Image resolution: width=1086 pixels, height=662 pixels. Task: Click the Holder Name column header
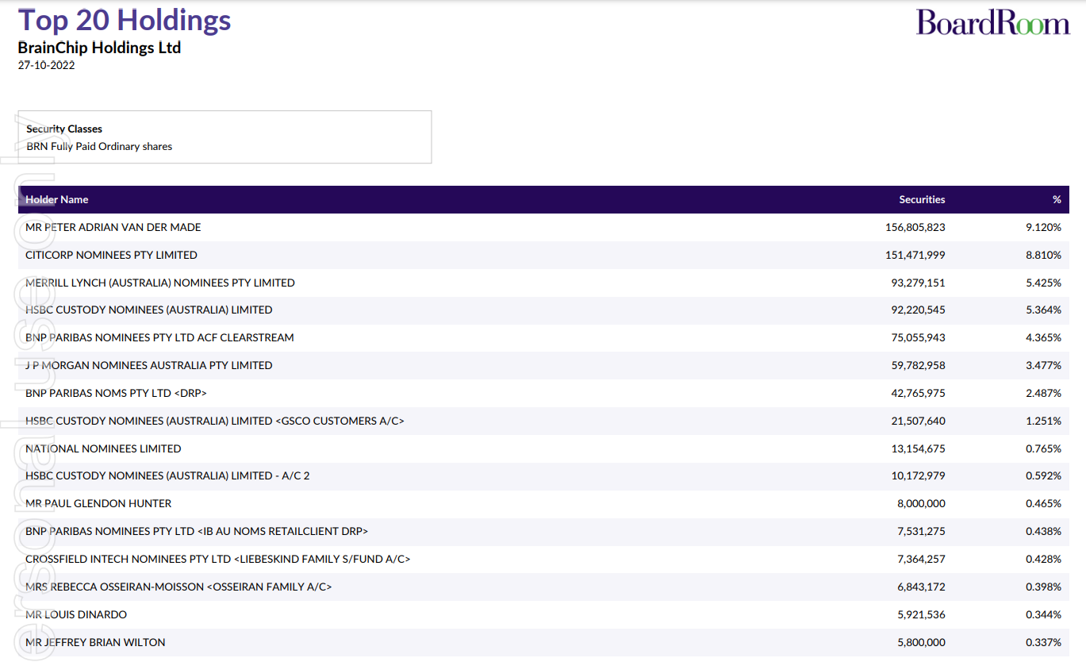[57, 199]
